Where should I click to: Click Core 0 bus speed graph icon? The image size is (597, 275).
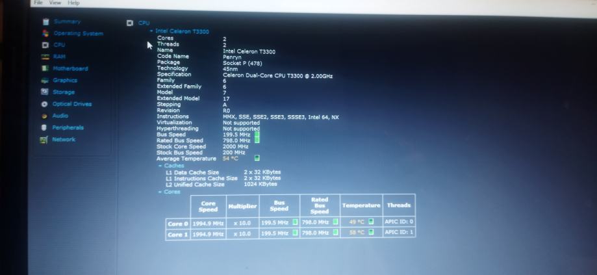295,222
